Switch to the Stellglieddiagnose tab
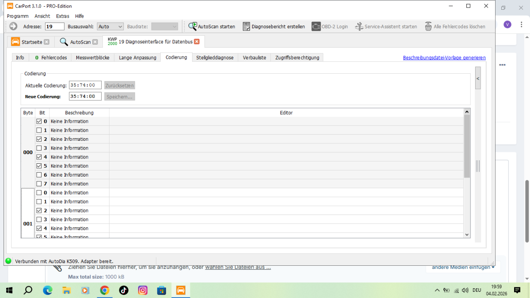 coord(215,57)
